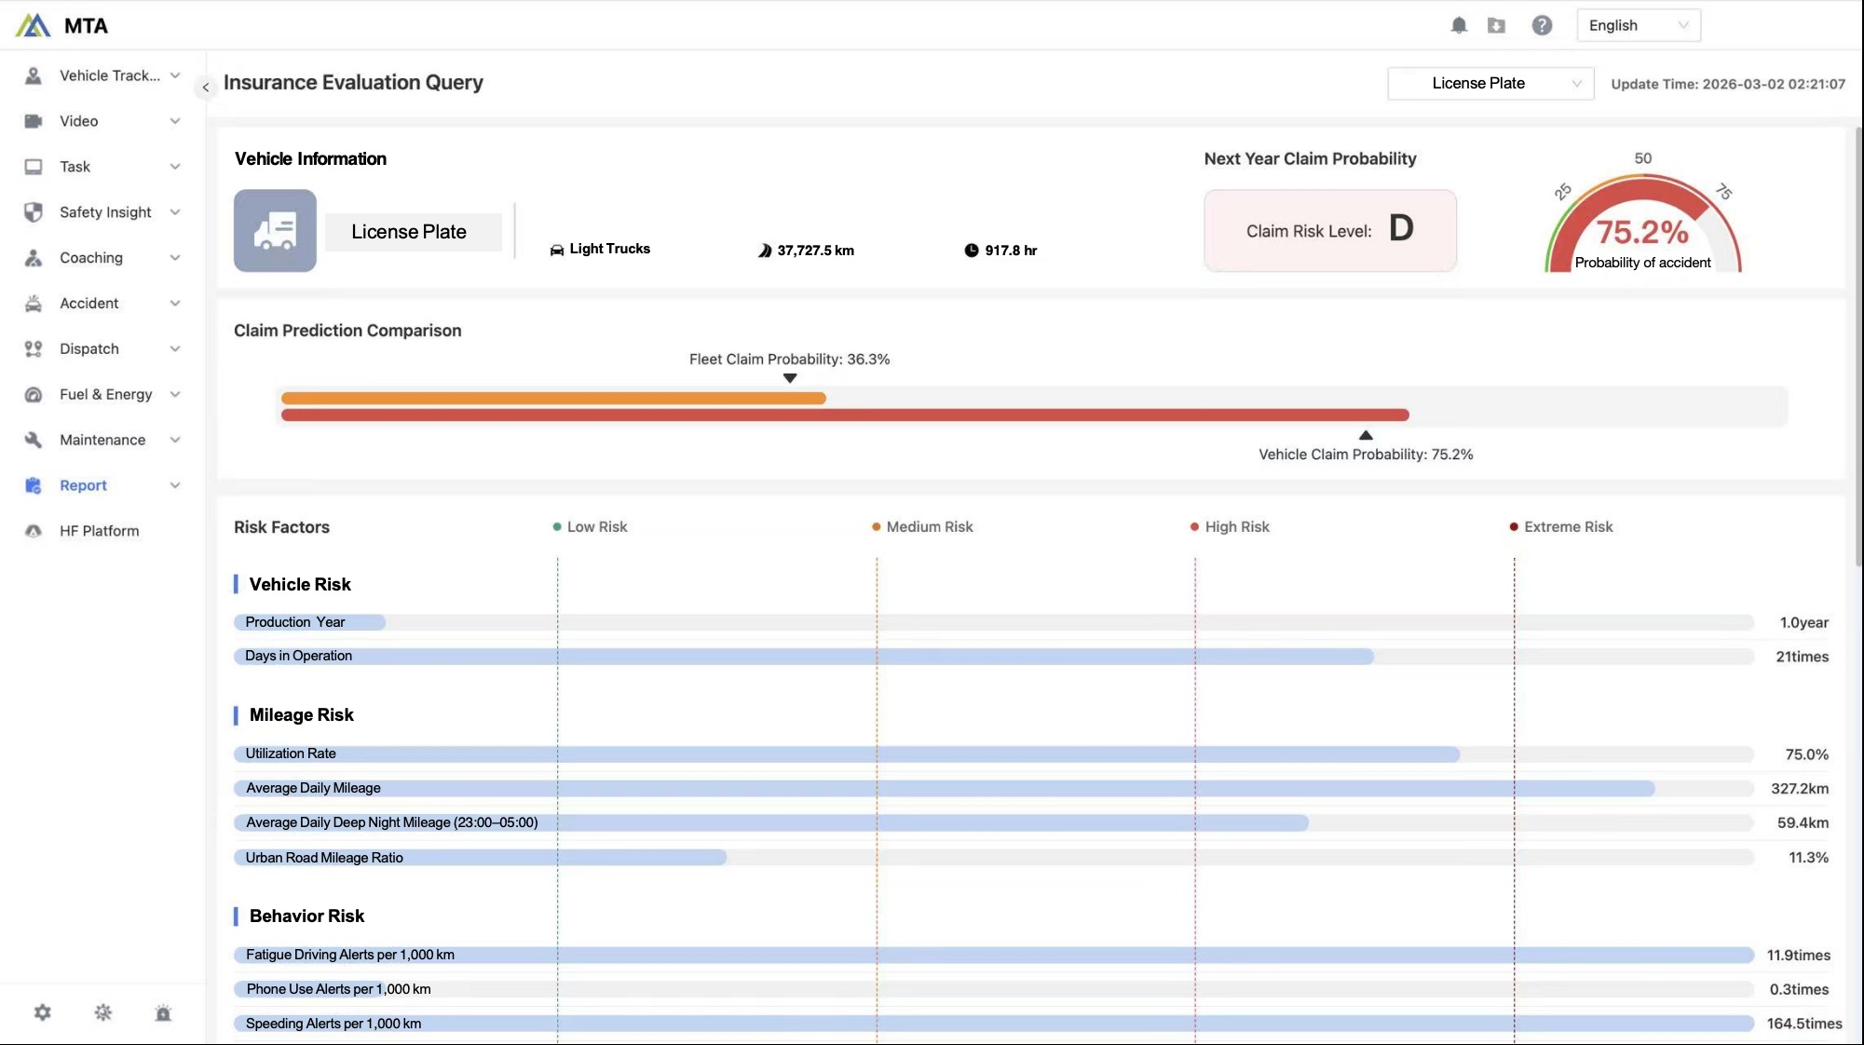
Task: Open the English language dropdown
Action: point(1638,25)
